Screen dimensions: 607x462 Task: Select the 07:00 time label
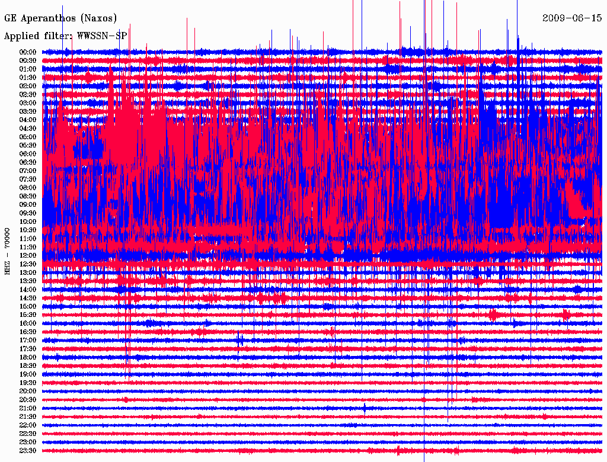click(x=28, y=171)
